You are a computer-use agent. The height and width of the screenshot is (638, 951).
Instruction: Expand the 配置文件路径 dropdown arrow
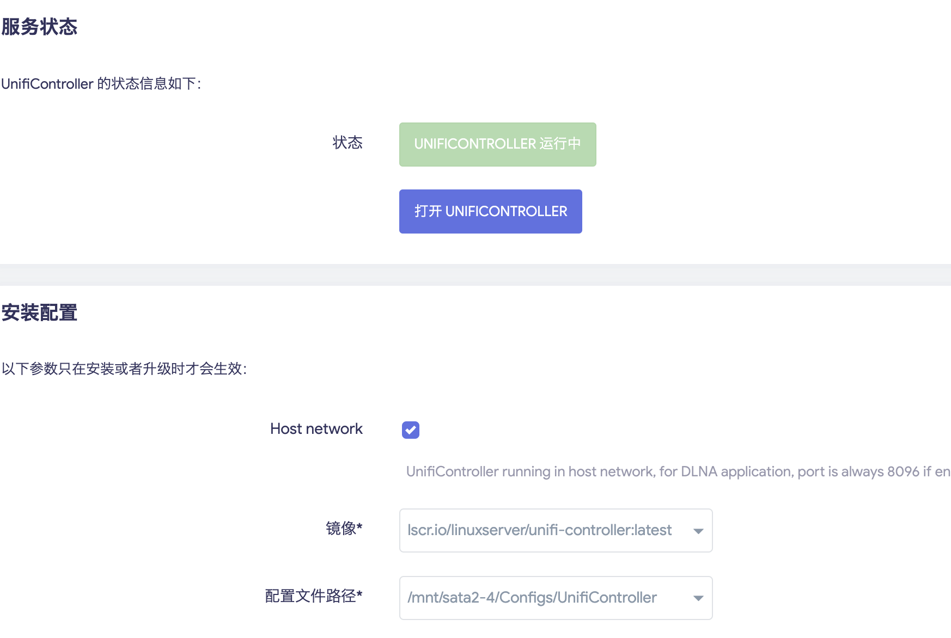pos(698,598)
